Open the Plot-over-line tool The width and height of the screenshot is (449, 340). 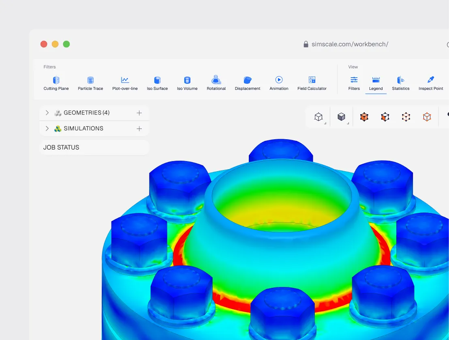(125, 83)
